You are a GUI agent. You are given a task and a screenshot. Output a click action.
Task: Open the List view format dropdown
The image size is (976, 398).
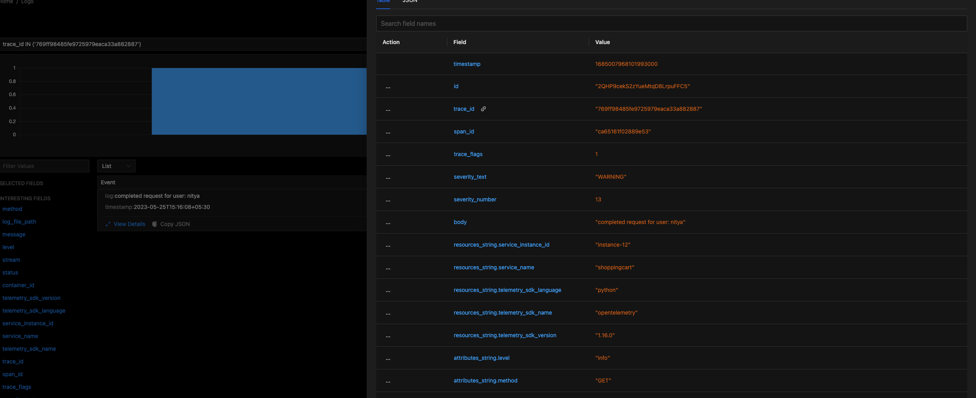coord(116,166)
